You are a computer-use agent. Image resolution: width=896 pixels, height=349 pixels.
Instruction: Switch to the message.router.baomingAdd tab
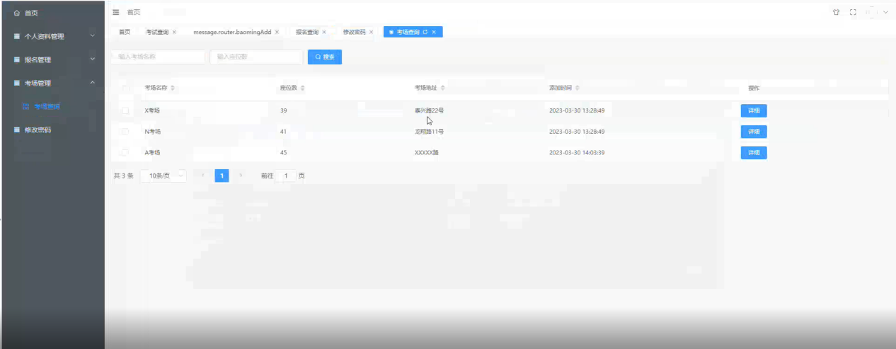tap(232, 32)
